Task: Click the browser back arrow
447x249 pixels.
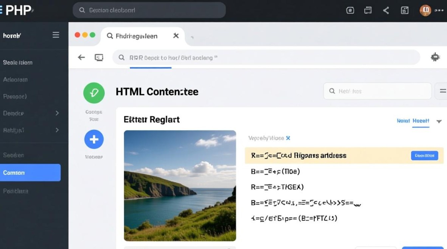Action: [81, 57]
